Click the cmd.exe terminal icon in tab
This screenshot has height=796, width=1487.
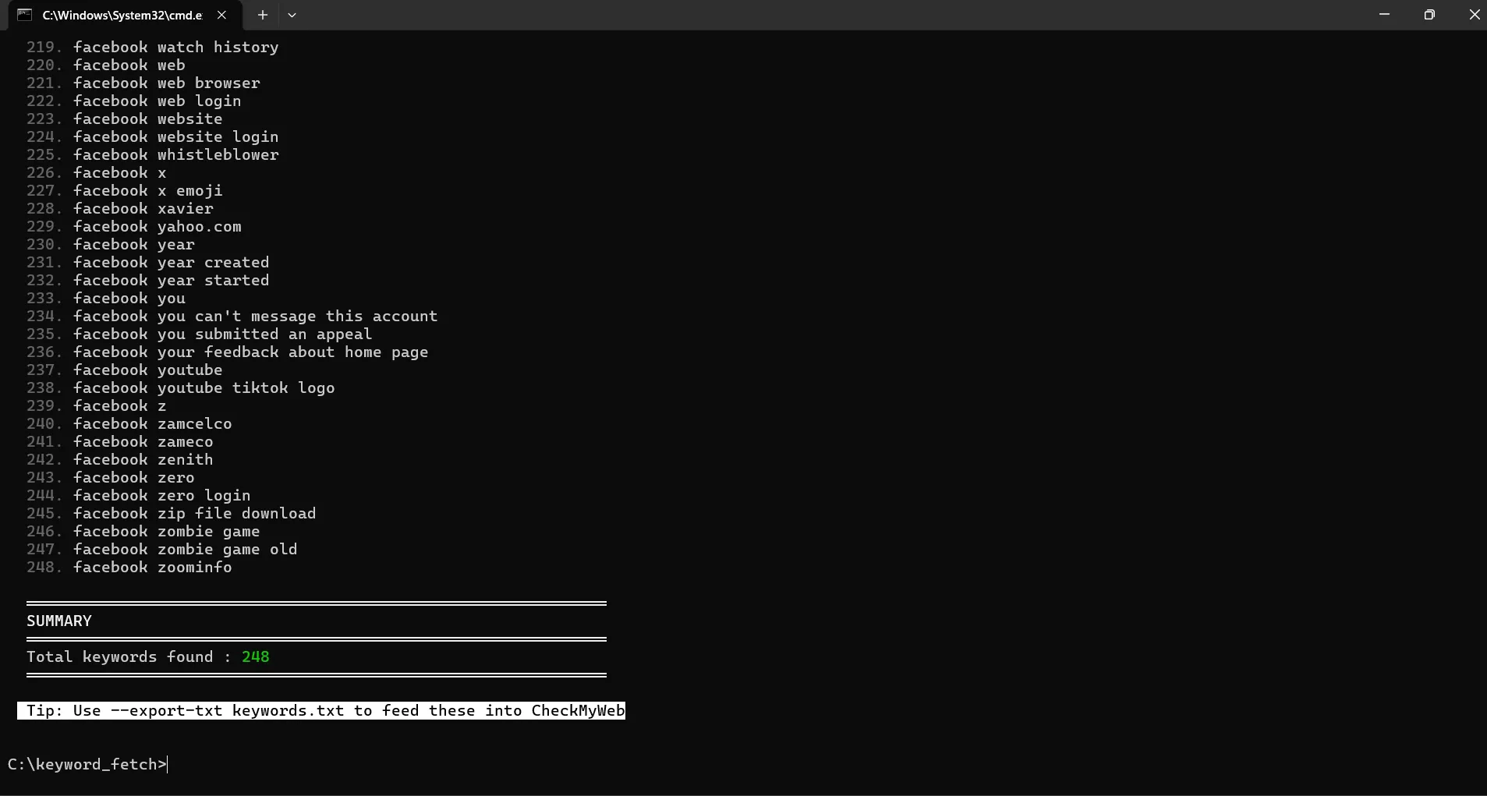coord(24,15)
